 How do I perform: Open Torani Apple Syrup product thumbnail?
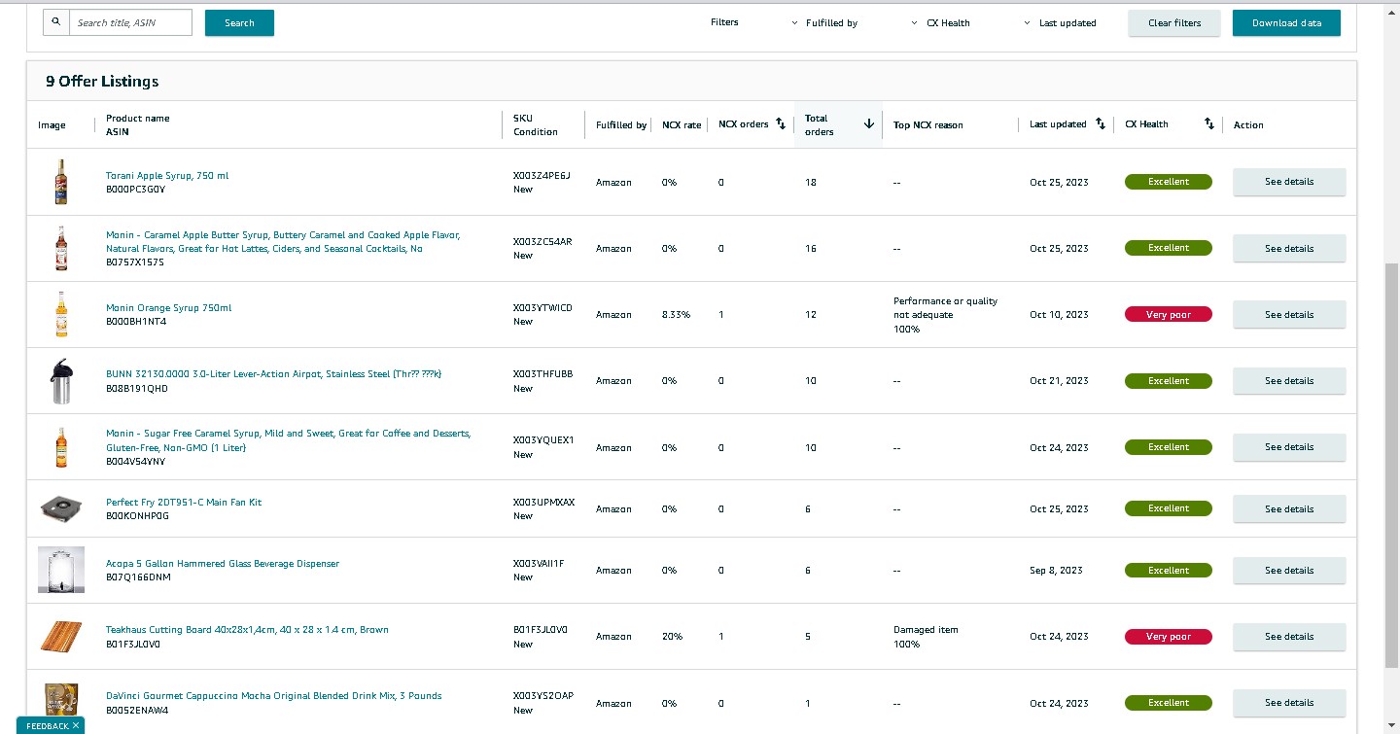pyautogui.click(x=61, y=182)
